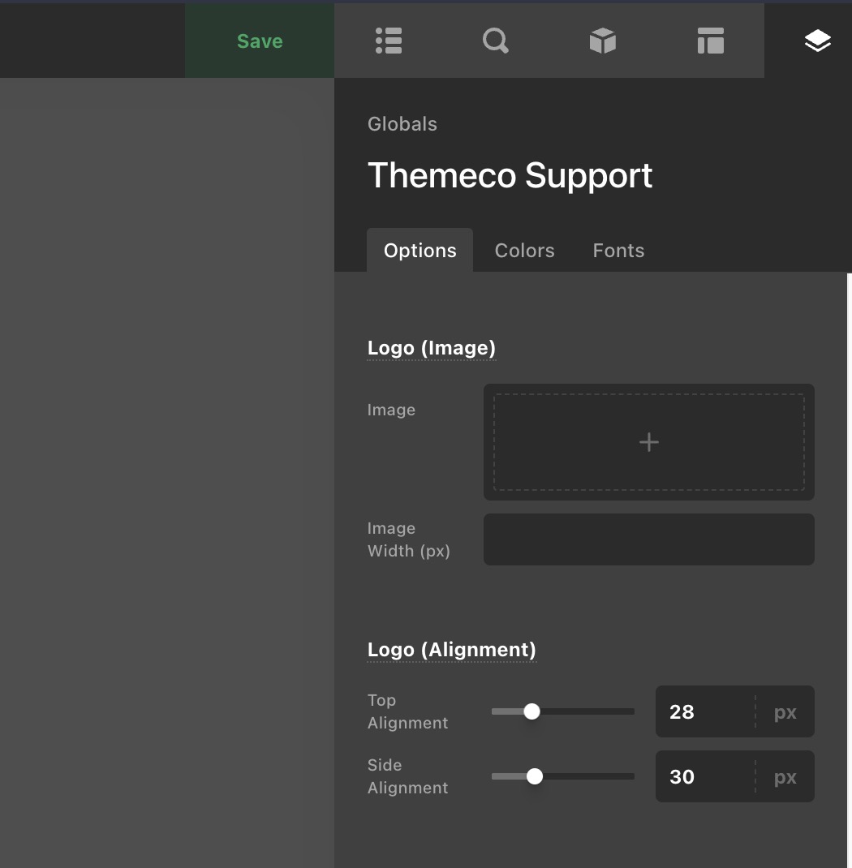Open the Search magnifier icon
The height and width of the screenshot is (868, 852).
[495, 41]
